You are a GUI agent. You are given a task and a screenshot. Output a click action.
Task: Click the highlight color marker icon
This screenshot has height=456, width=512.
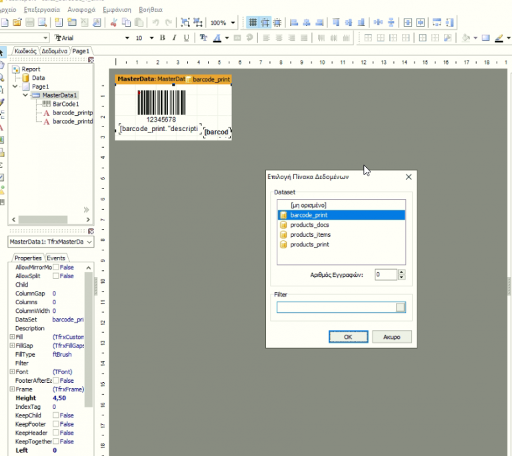click(x=499, y=38)
